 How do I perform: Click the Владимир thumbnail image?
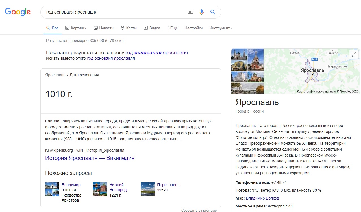52,189
